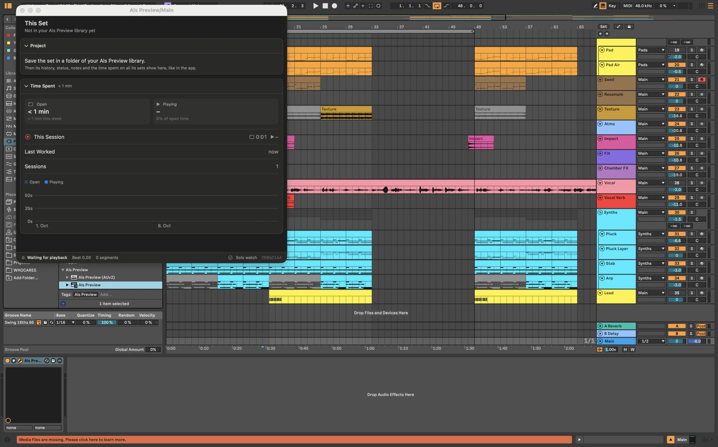Click the Capture MIDI bracket icon

[371, 6]
